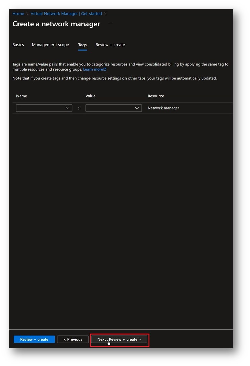The height and width of the screenshot is (366, 250).
Task: Open the Home breadcrumb link
Action: click(18, 14)
